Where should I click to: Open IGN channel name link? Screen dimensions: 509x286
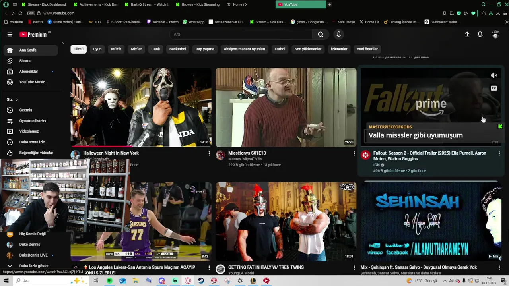[376, 165]
